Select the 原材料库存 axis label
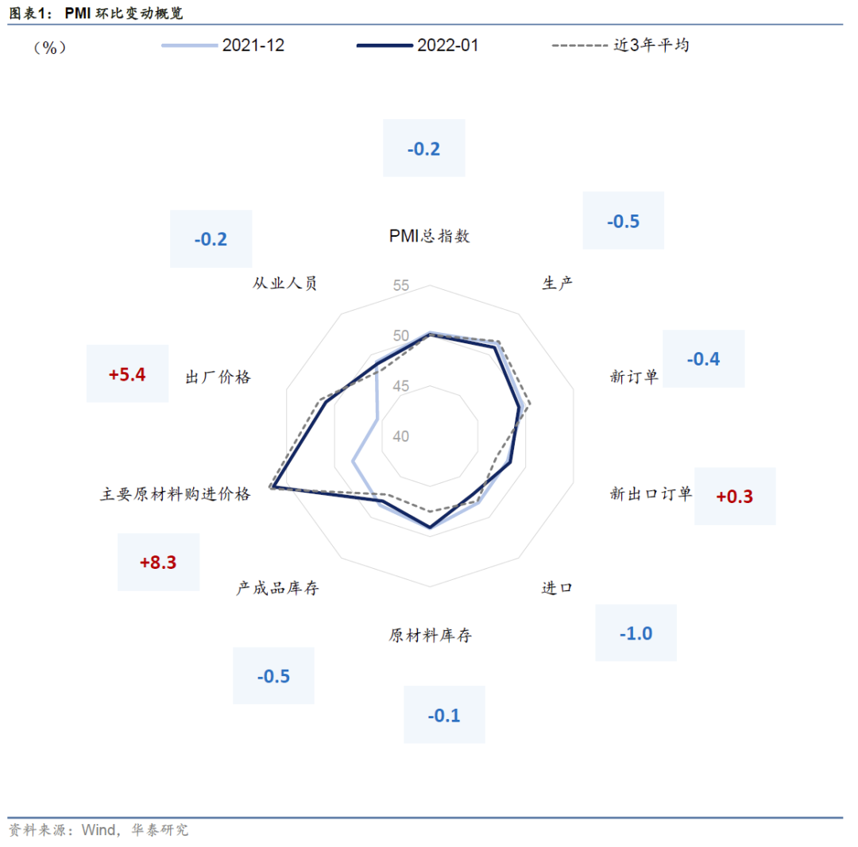Image resolution: width=858 pixels, height=847 pixels. point(430,636)
